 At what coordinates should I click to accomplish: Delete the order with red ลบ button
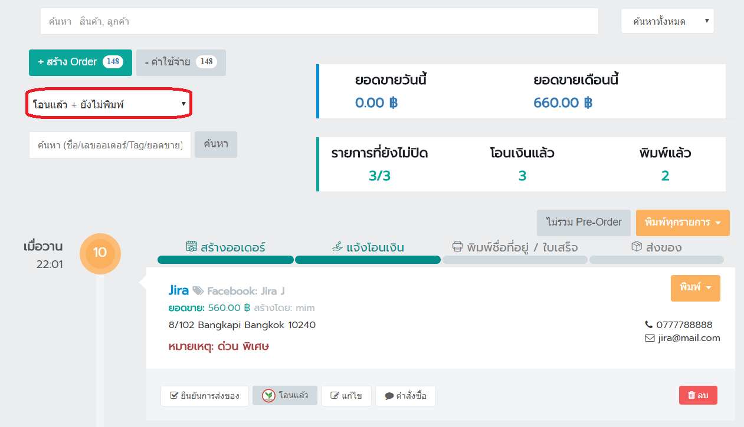tap(698, 396)
